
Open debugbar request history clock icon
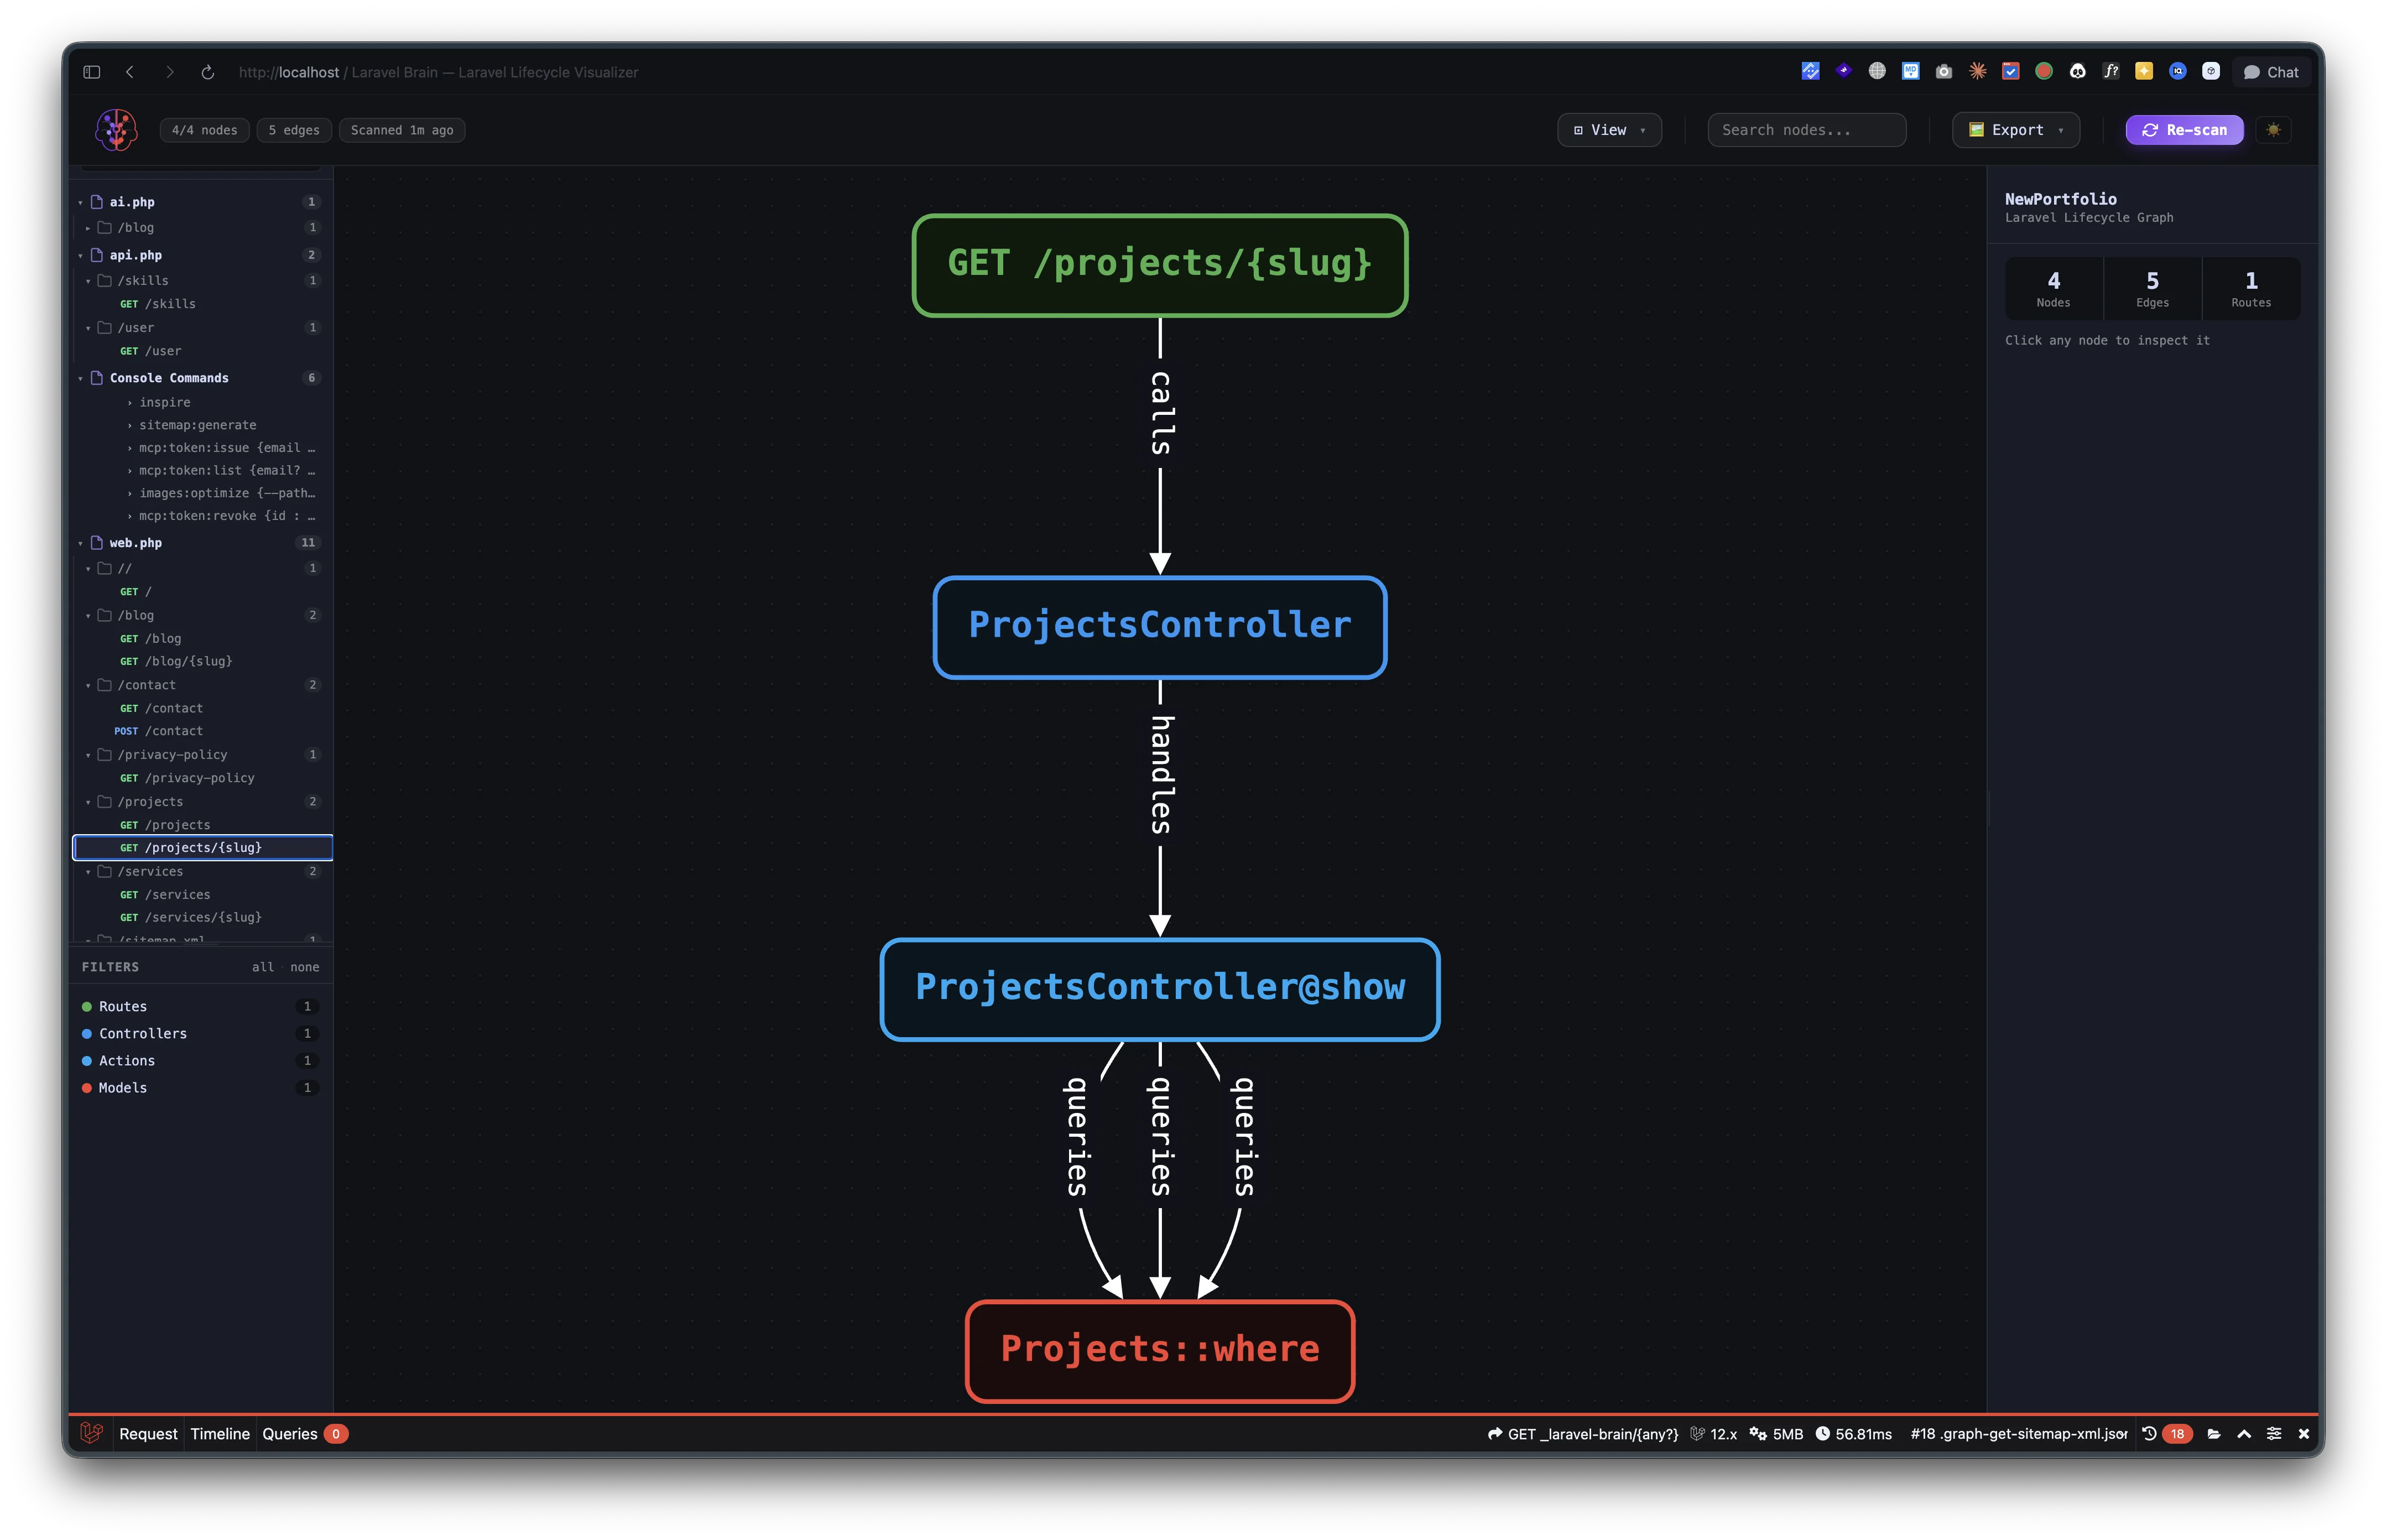2149,1433
